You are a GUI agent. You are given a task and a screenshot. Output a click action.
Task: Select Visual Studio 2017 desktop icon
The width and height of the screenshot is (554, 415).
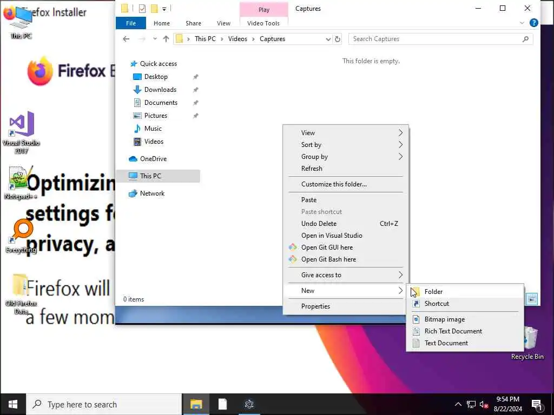pos(21,132)
